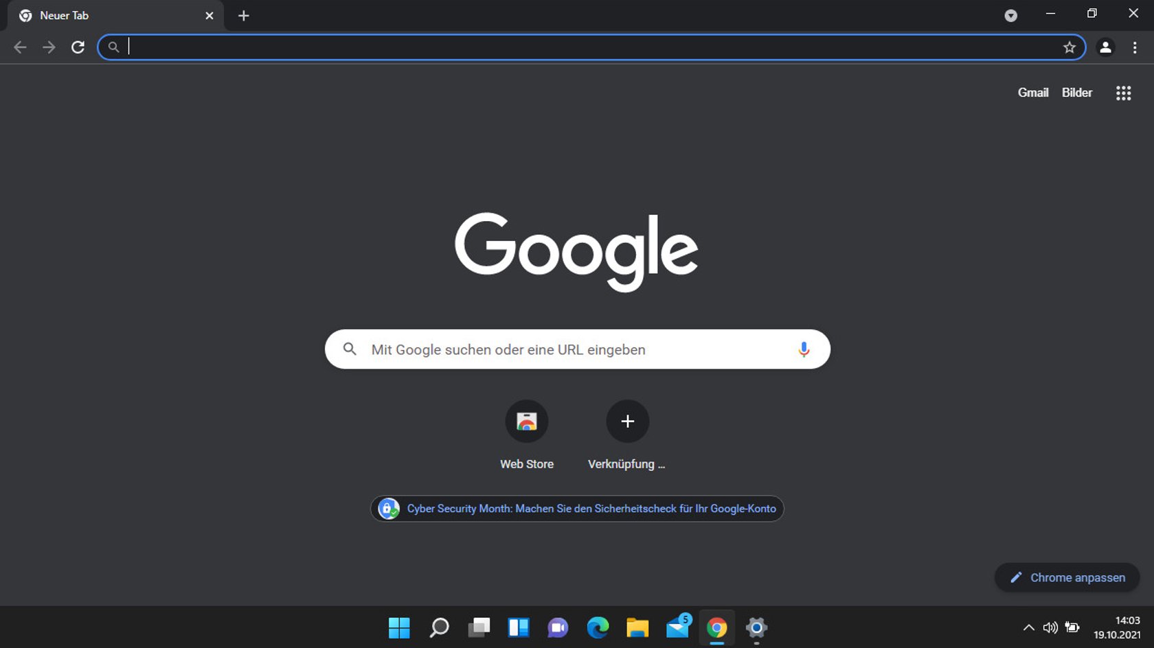The image size is (1154, 648).
Task: Open the tab search dropdown arrow
Action: point(1010,16)
